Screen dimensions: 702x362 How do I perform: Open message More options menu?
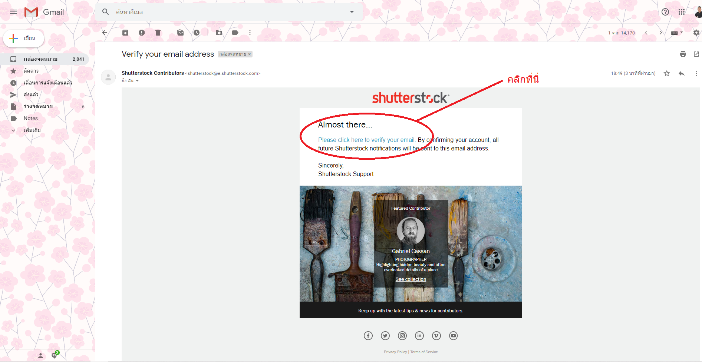pyautogui.click(x=696, y=73)
